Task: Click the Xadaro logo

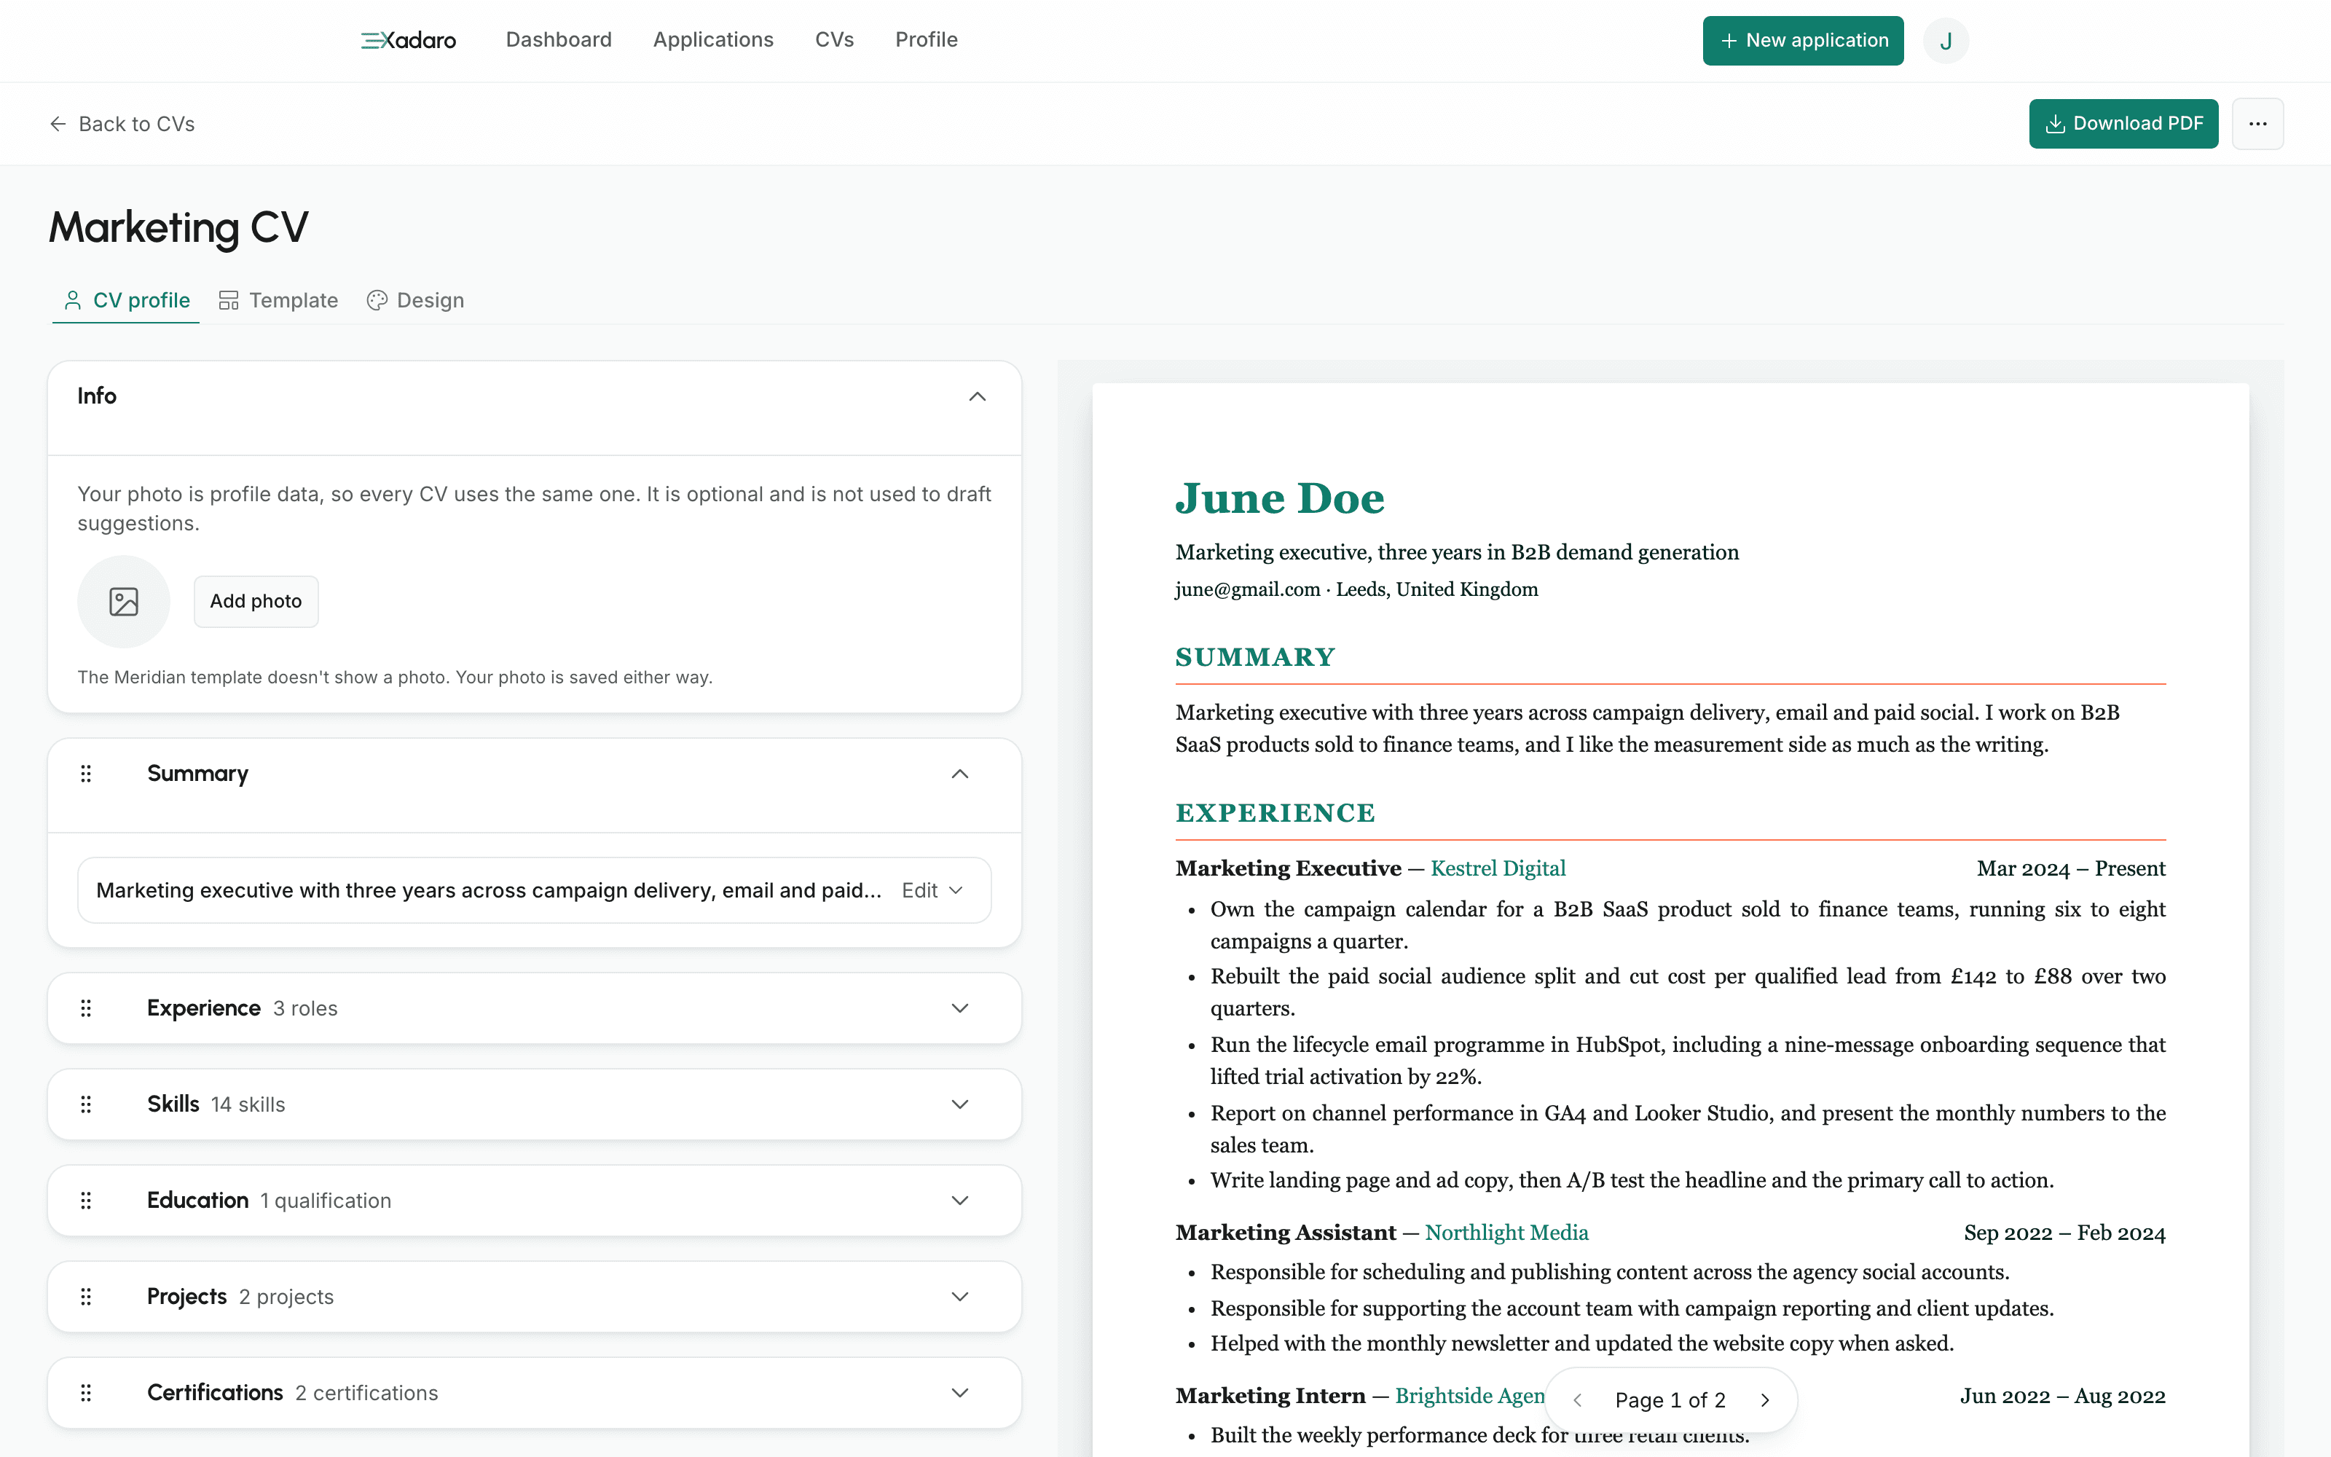Action: pos(409,41)
